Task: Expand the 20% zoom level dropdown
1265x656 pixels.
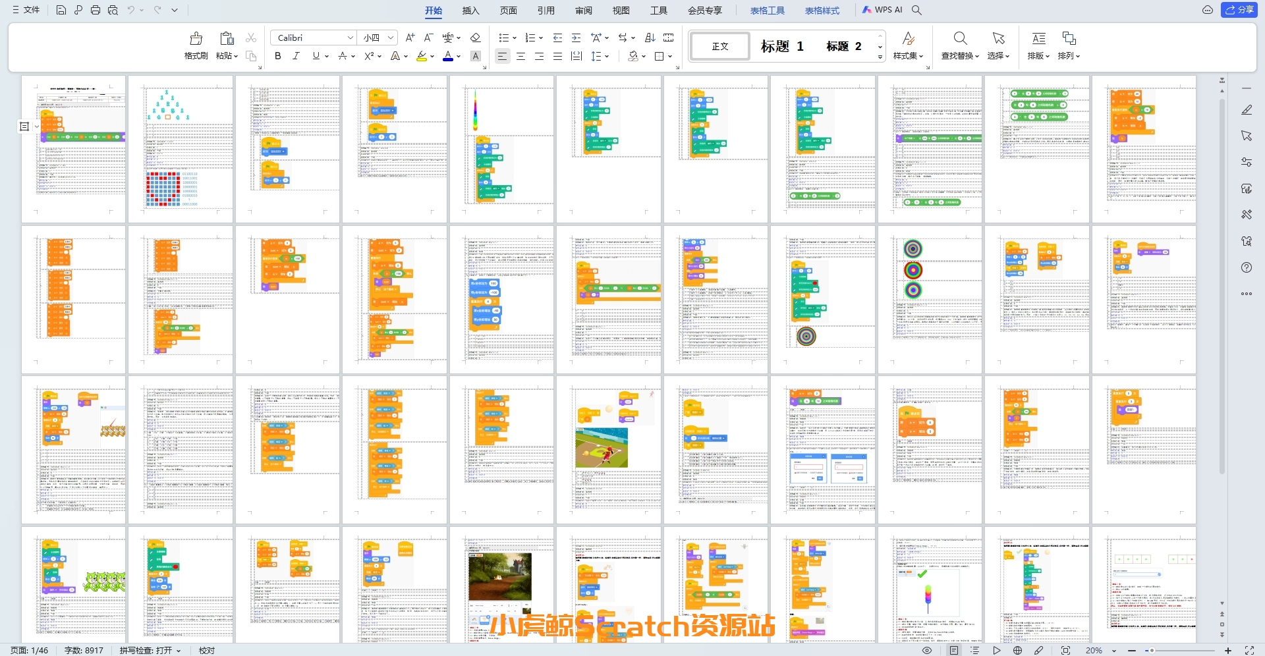Action: (1114, 651)
